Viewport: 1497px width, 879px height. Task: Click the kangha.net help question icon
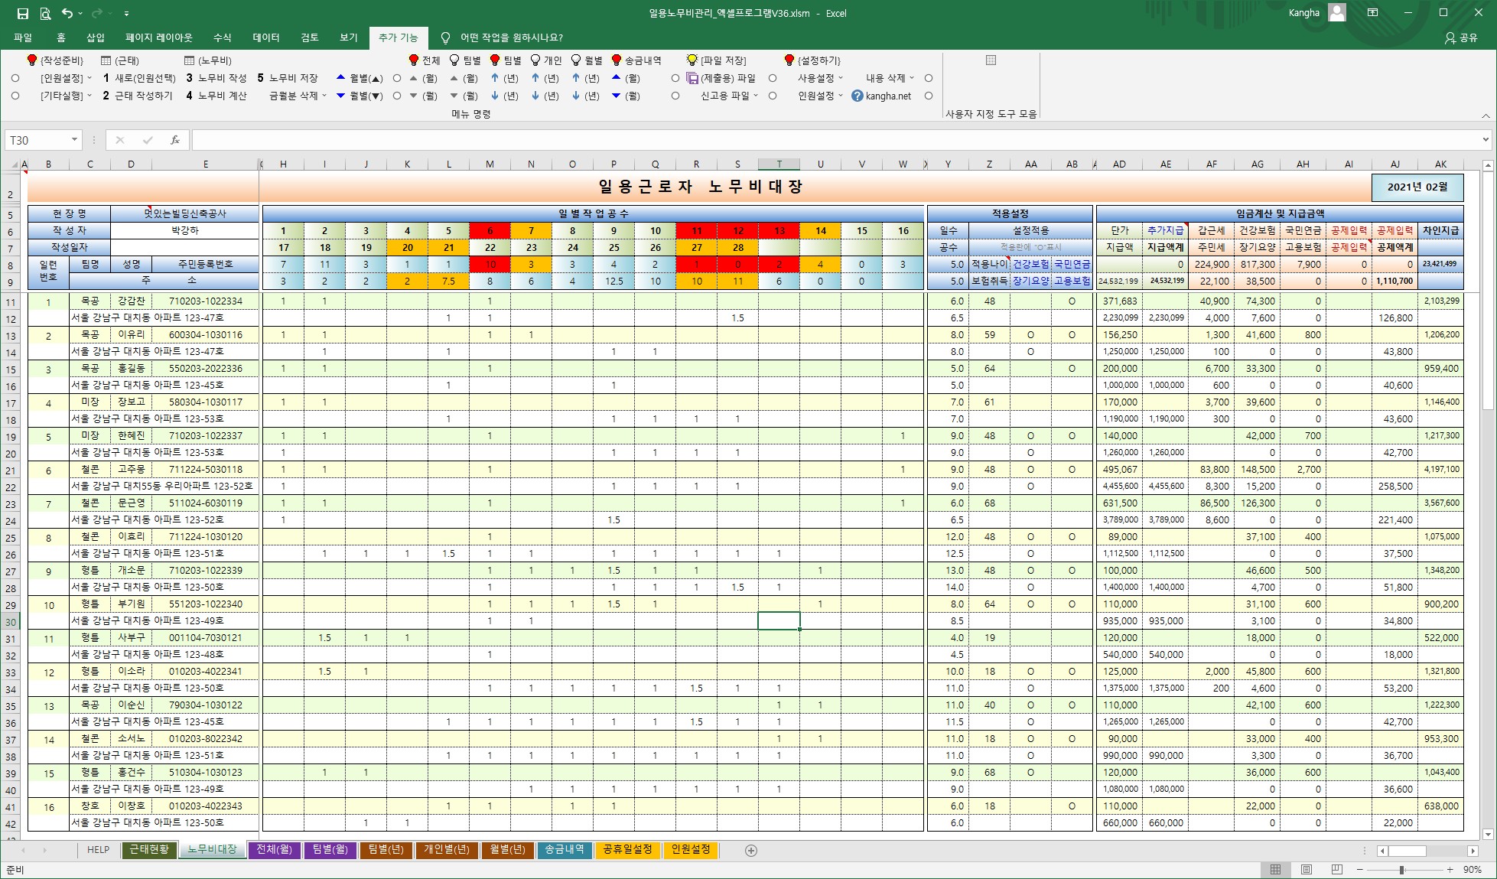[x=857, y=96]
